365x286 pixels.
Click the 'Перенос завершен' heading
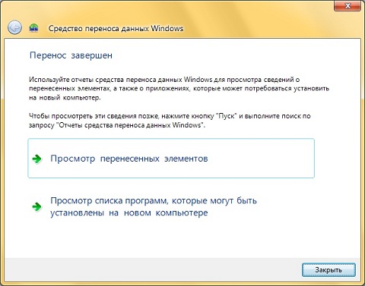(x=71, y=55)
